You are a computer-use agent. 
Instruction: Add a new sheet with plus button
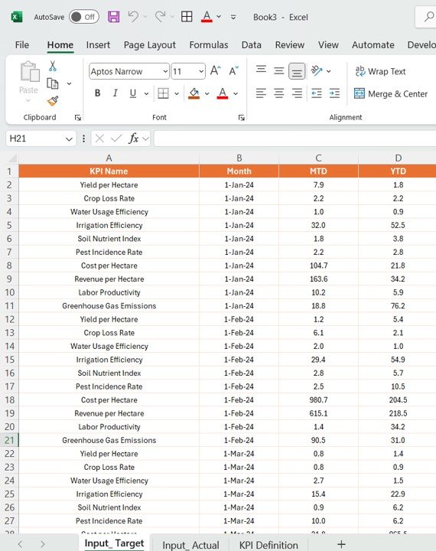341,544
